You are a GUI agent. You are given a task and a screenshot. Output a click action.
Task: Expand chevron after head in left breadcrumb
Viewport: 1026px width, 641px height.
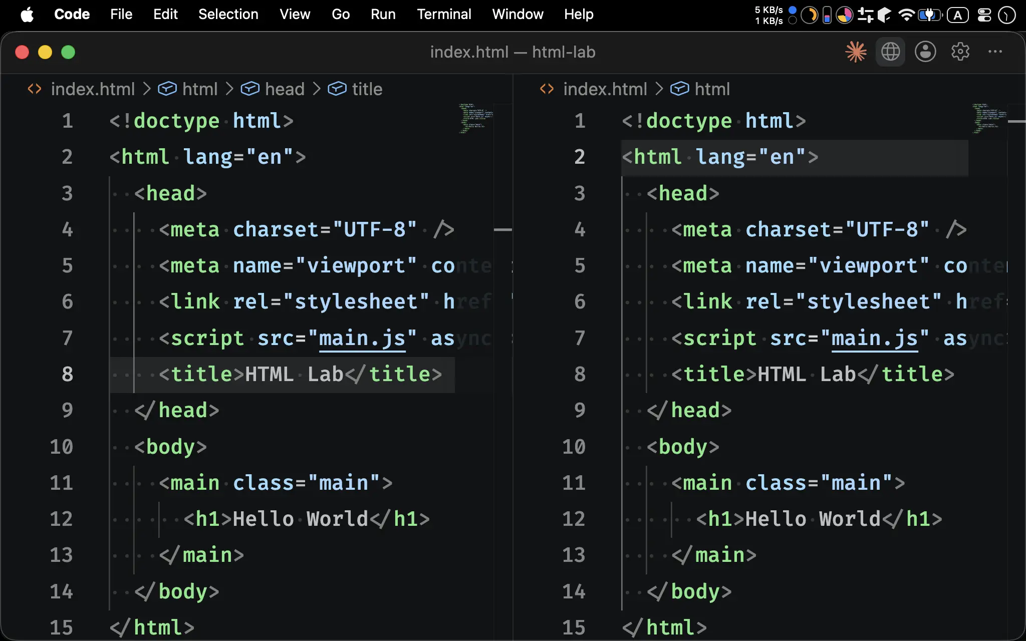point(317,89)
